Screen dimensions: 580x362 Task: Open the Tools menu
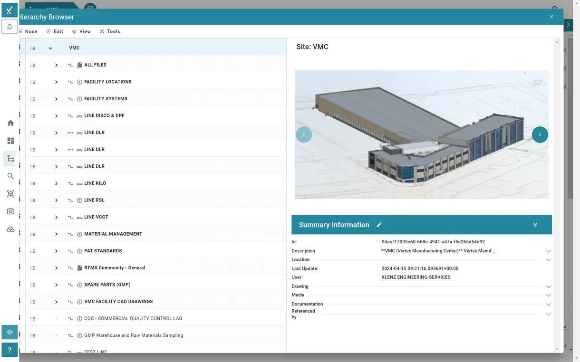pos(110,31)
